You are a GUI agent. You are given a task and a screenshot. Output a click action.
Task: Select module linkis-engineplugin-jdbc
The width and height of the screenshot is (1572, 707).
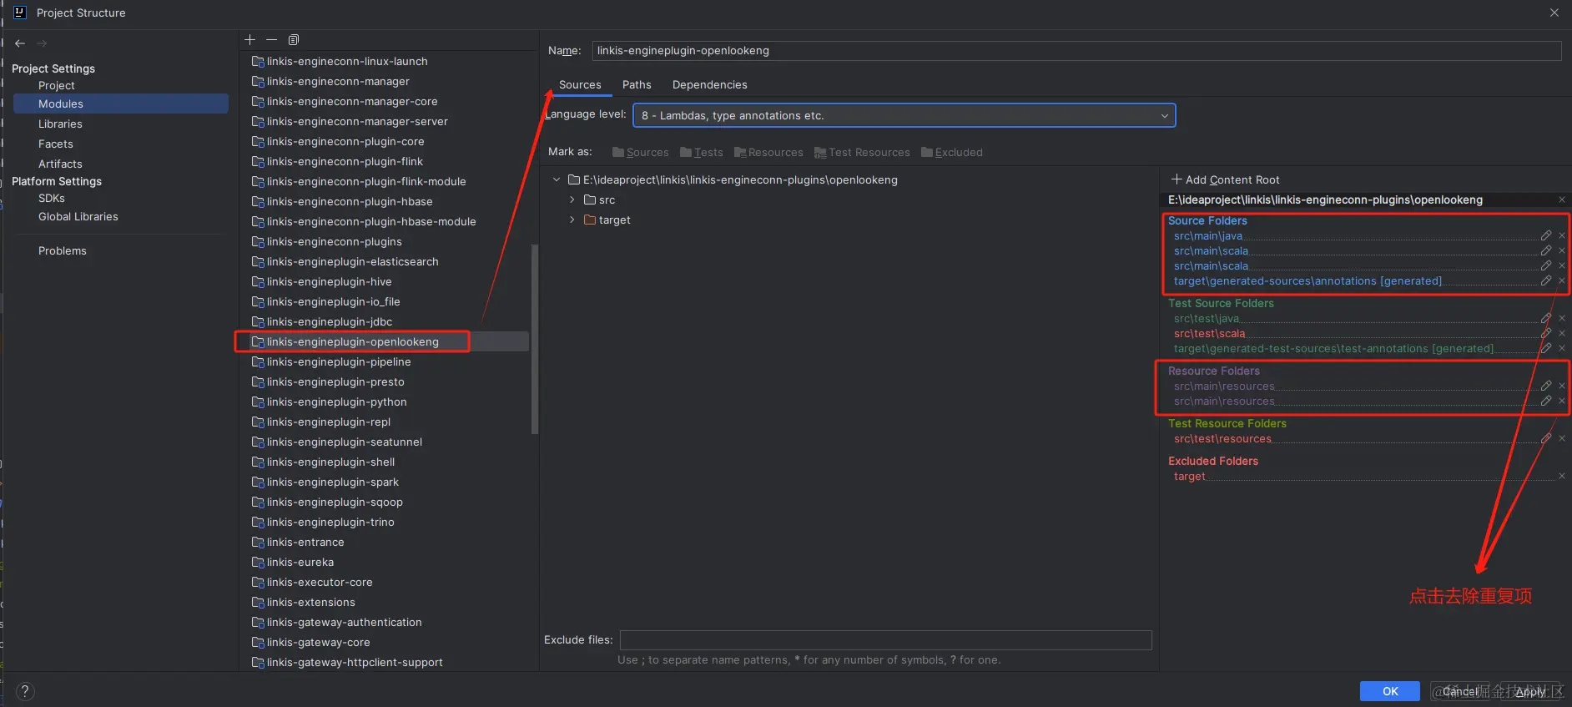(330, 321)
